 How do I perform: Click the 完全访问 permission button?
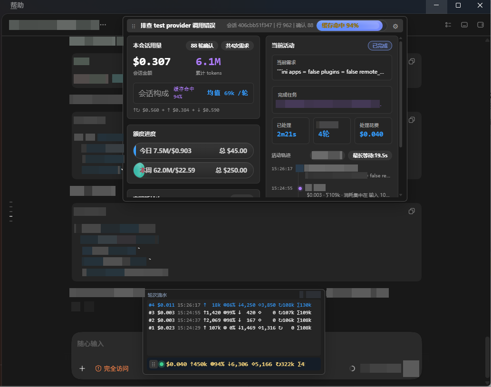click(112, 368)
